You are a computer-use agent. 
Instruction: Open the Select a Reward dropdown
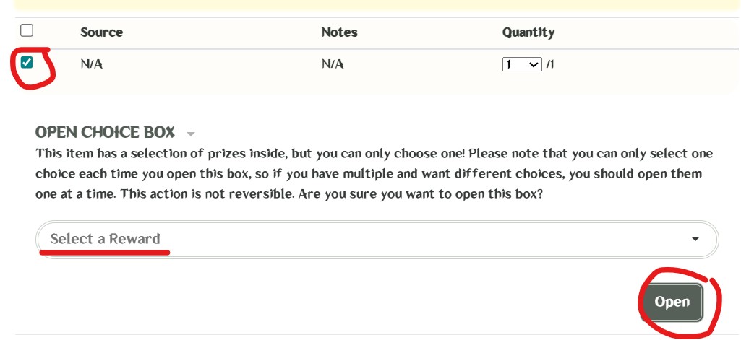(377, 239)
